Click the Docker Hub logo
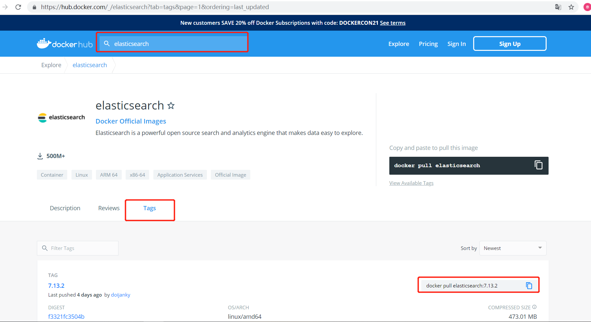Image resolution: width=591 pixels, height=322 pixels. (65, 44)
